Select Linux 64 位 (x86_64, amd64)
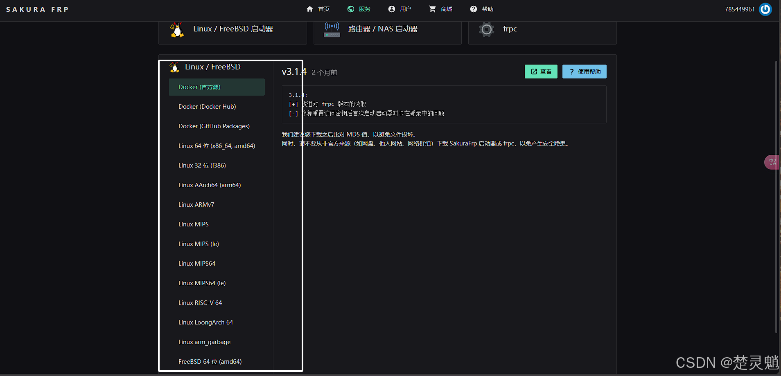This screenshot has width=781, height=376. 217,146
